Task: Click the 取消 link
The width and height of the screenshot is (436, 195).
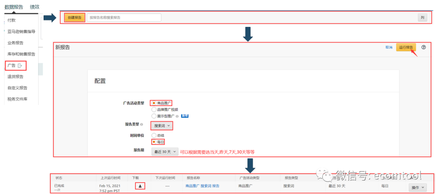Action: (389, 48)
